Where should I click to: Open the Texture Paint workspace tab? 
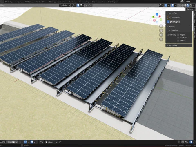[41, 2]
